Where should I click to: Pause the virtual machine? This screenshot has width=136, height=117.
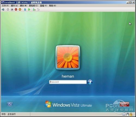coord(25,10)
